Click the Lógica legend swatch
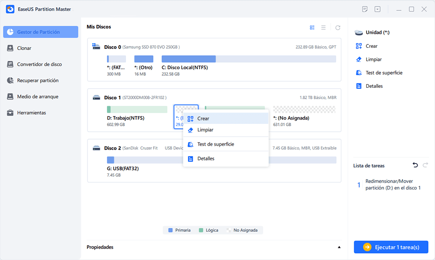This screenshot has height=260, width=435. click(201, 230)
